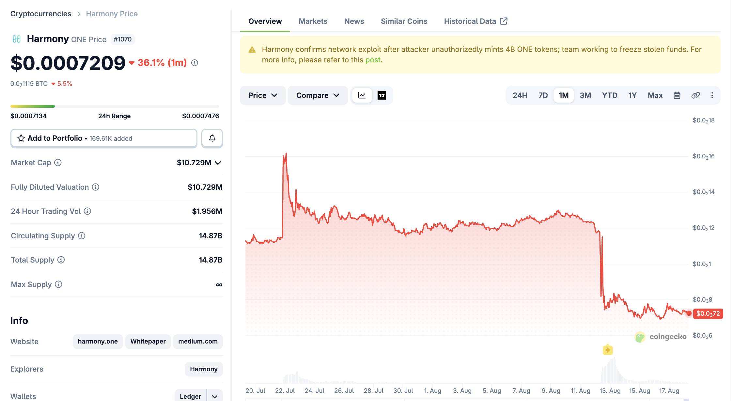Click the price alert bell icon

pos(212,138)
